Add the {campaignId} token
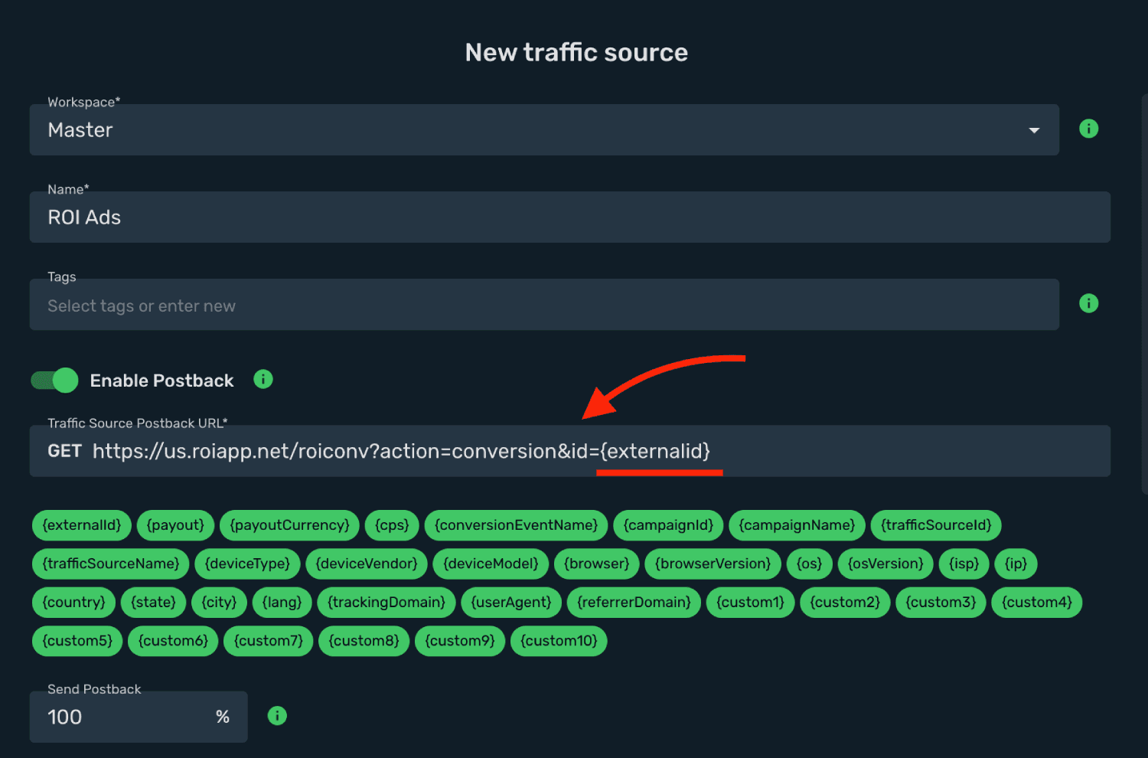Viewport: 1148px width, 758px height. [x=668, y=525]
